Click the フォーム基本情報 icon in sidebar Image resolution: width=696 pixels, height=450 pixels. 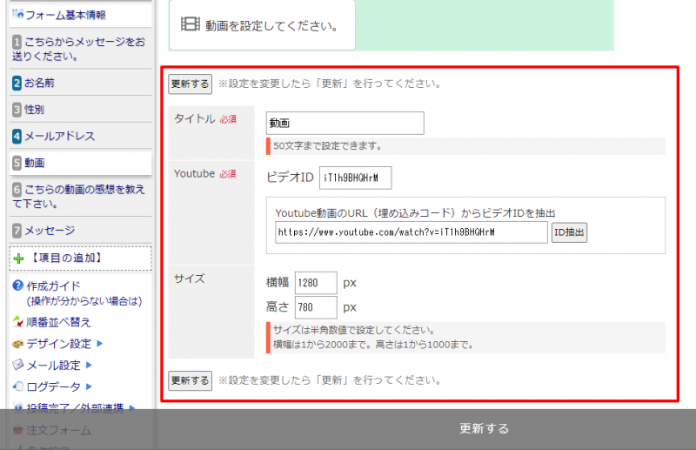coord(18,15)
